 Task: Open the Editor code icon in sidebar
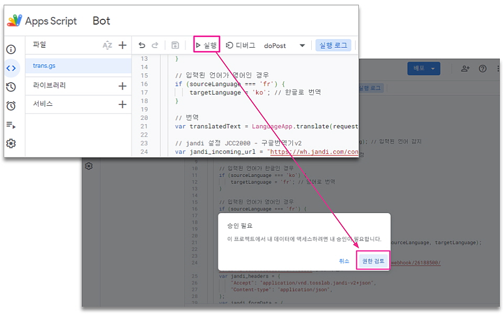pyautogui.click(x=11, y=68)
